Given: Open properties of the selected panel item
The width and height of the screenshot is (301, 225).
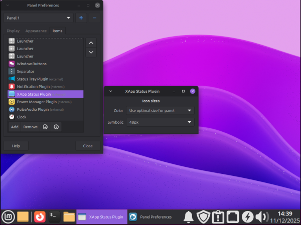Looking at the screenshot, I should coord(45,127).
